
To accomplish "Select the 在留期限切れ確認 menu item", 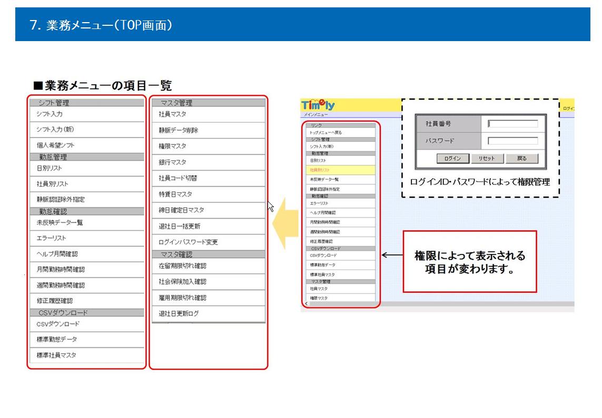I will pyautogui.click(x=209, y=266).
